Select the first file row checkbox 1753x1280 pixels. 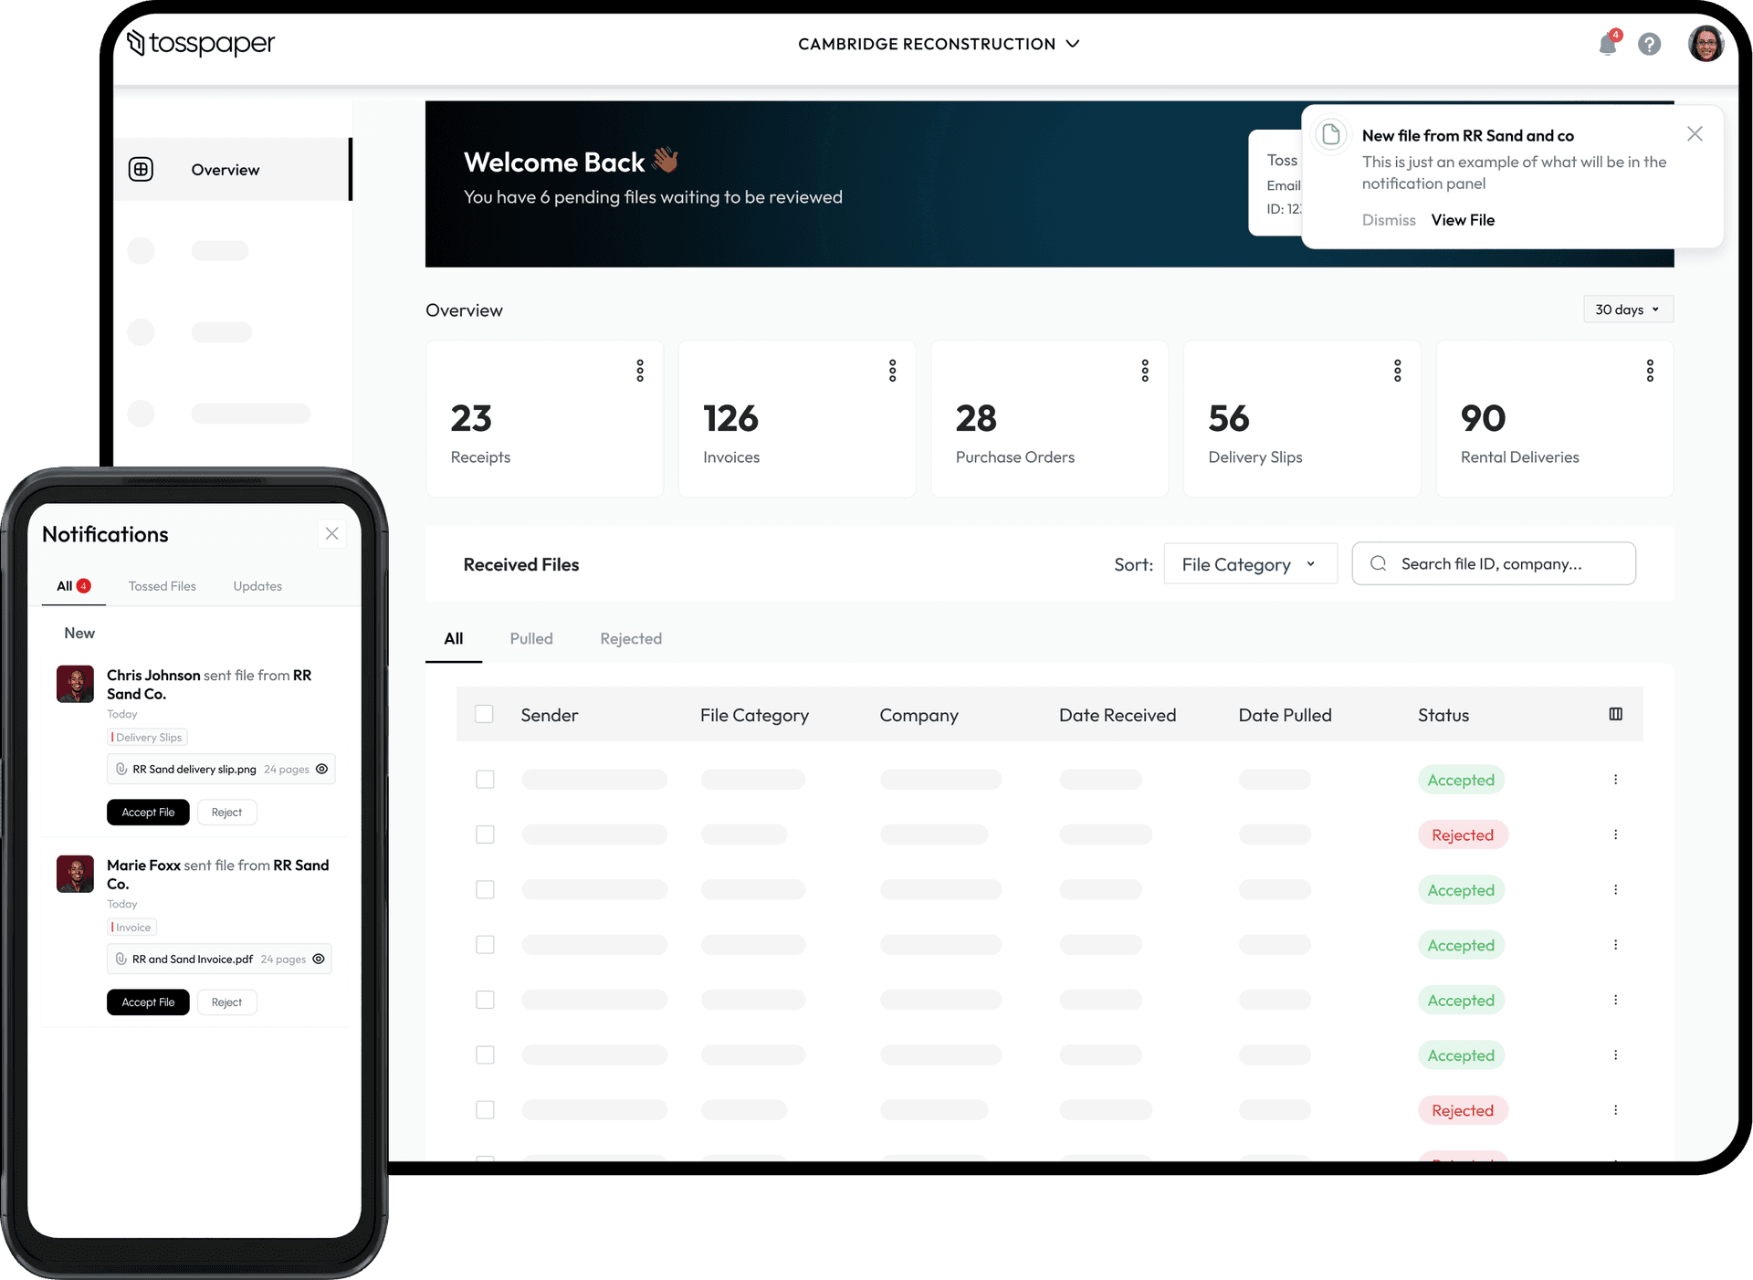point(485,779)
